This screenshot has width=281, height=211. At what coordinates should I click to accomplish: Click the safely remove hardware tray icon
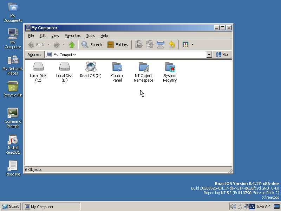240,207
